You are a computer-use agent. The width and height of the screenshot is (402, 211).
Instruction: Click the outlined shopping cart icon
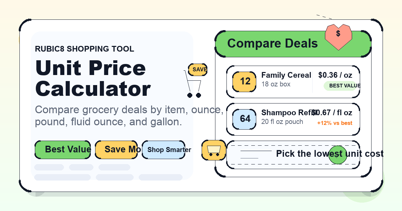point(194,84)
